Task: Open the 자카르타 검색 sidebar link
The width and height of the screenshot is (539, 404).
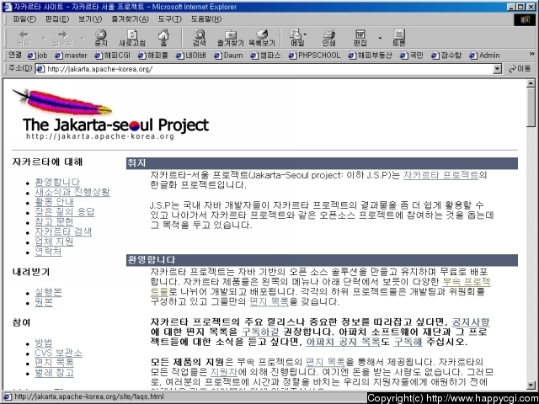Action: coord(63,232)
